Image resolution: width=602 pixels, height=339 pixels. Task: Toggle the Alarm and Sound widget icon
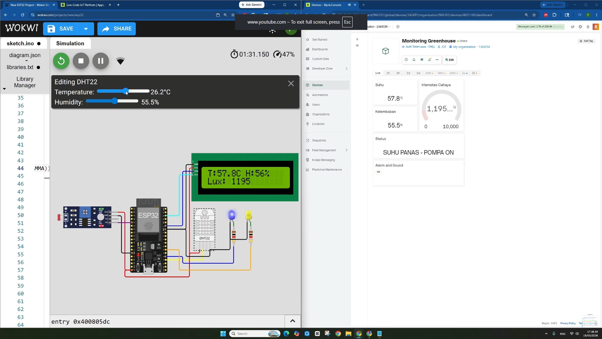coord(379,172)
